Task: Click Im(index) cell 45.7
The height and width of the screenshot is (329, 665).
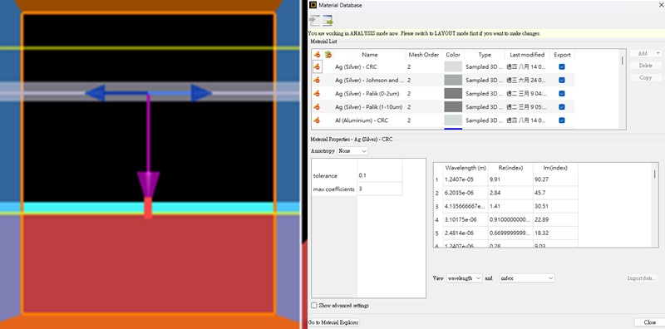Action: coord(555,193)
